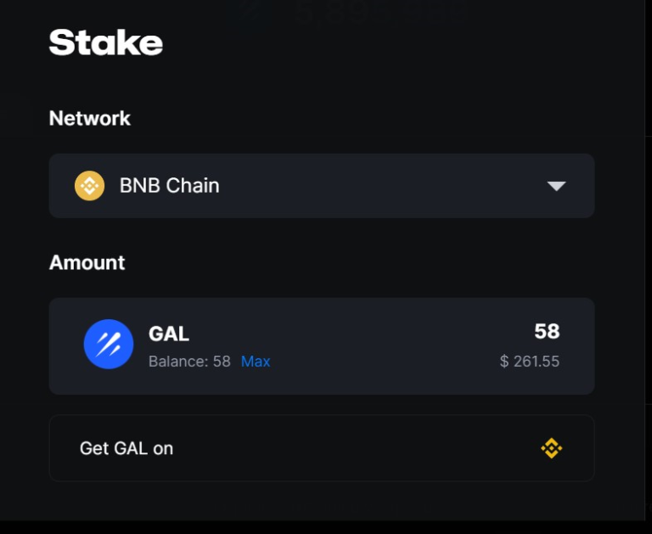Click the $ 261.55 dollar value
The image size is (652, 534).
[x=530, y=362]
